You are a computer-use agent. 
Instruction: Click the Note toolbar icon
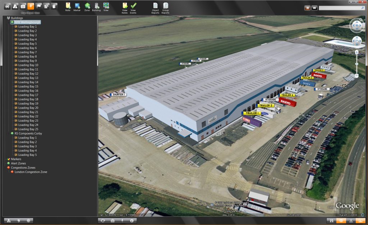click(68, 6)
